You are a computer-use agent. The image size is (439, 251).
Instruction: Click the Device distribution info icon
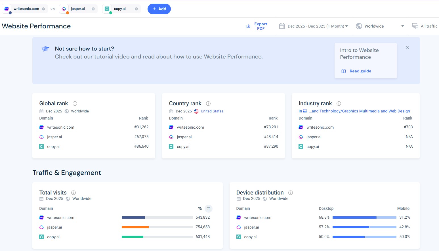291,193
